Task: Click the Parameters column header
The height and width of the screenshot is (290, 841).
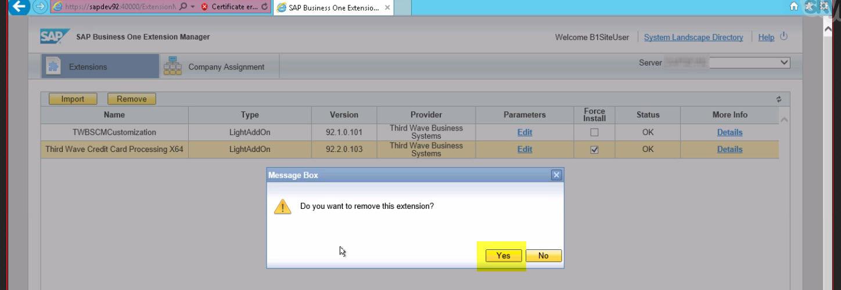Action: click(524, 115)
